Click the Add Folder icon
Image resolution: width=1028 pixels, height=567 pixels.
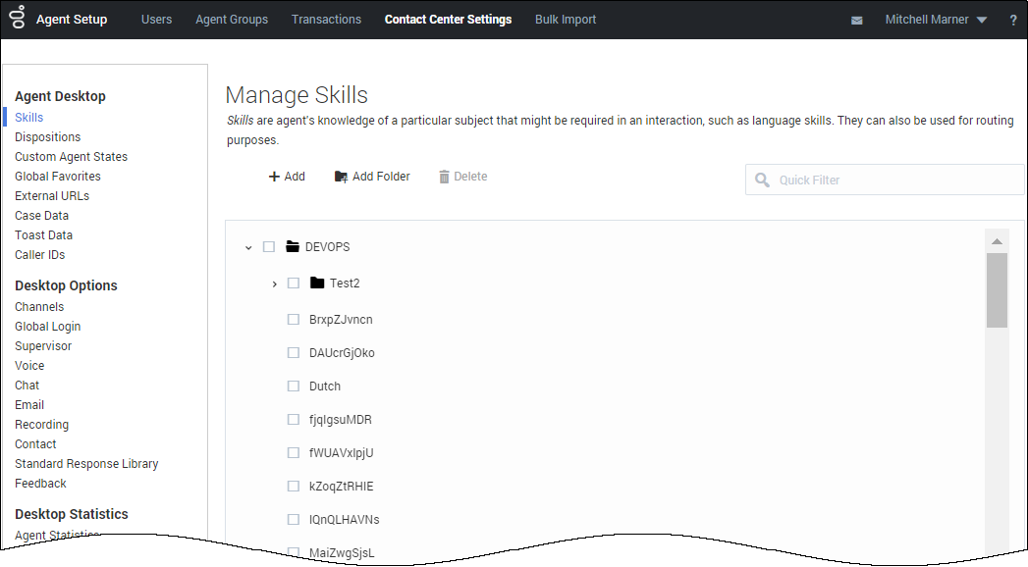pos(341,177)
